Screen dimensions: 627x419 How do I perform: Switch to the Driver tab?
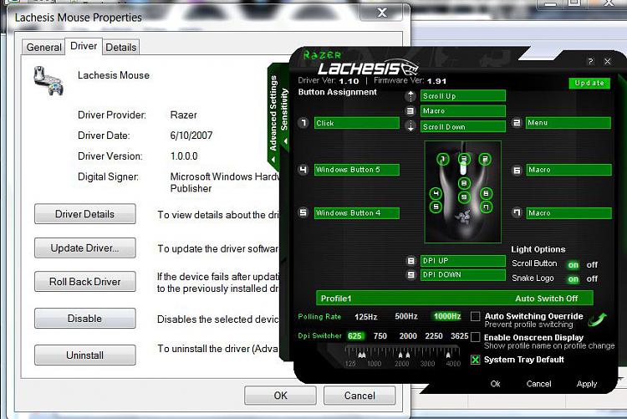[84, 46]
